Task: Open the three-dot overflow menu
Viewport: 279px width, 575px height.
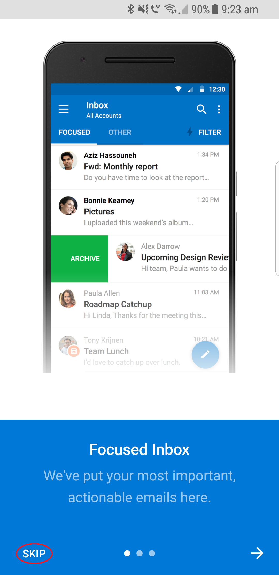Action: (219, 109)
